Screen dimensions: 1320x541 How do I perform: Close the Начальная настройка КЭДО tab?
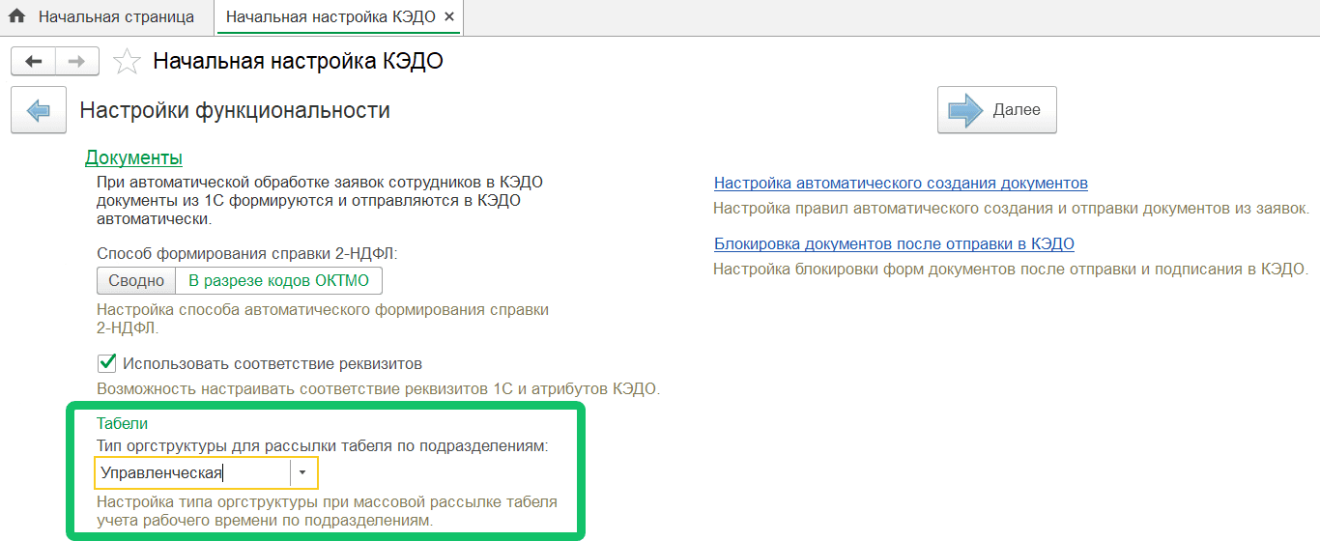[x=449, y=17]
